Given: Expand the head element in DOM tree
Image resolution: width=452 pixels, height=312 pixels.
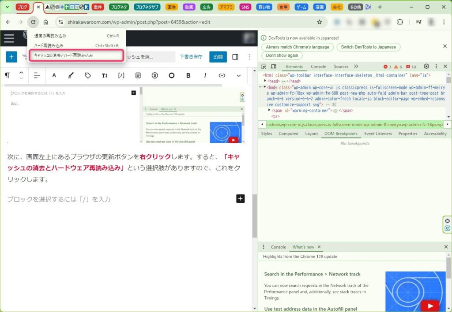Looking at the screenshot, I should pos(265,82).
